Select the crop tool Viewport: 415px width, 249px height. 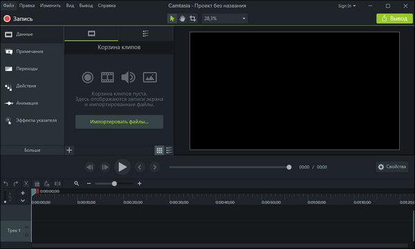pyautogui.click(x=192, y=19)
